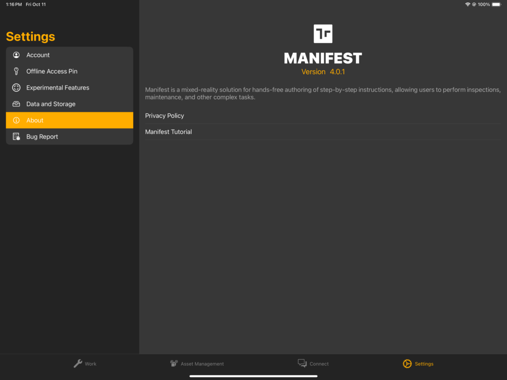Viewport: 507px width, 380px height.
Task: Tap the 100% battery percentage
Action: click(484, 4)
